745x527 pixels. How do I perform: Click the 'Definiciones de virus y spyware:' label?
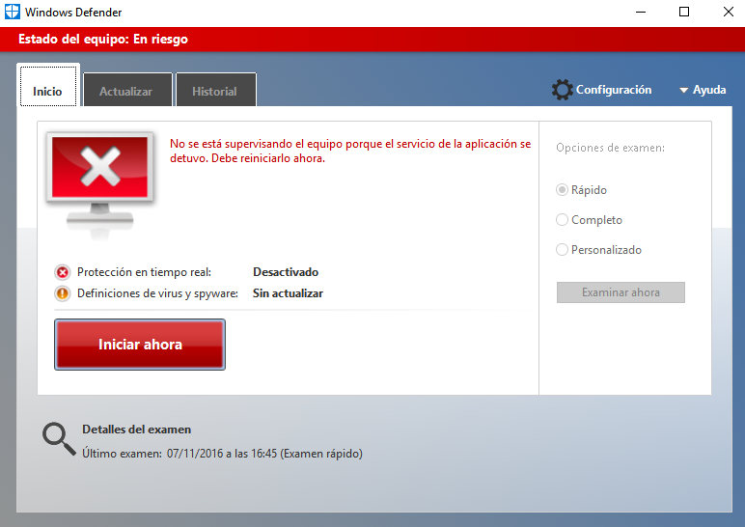click(157, 293)
